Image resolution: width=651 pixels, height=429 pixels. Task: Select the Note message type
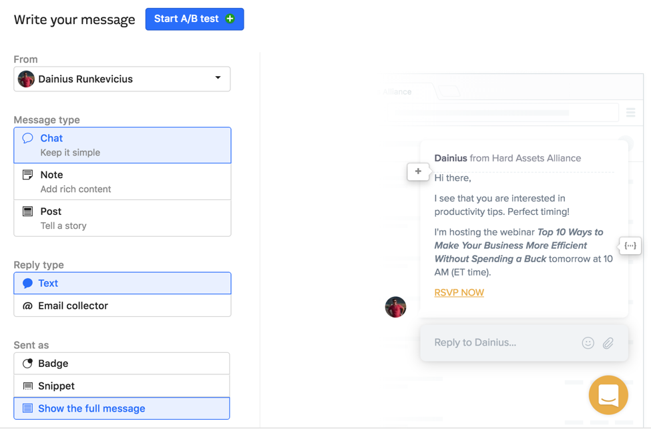coord(122,181)
